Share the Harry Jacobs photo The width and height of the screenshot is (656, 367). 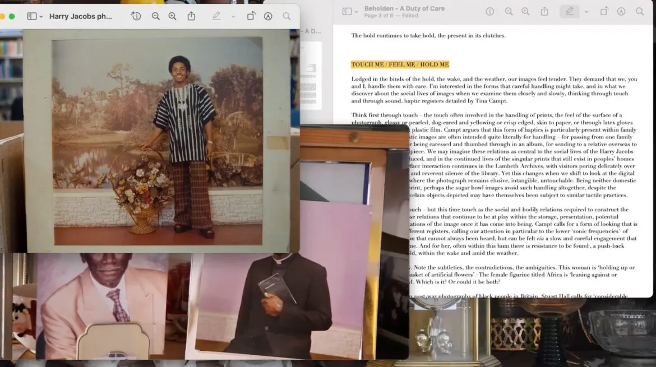[191, 16]
